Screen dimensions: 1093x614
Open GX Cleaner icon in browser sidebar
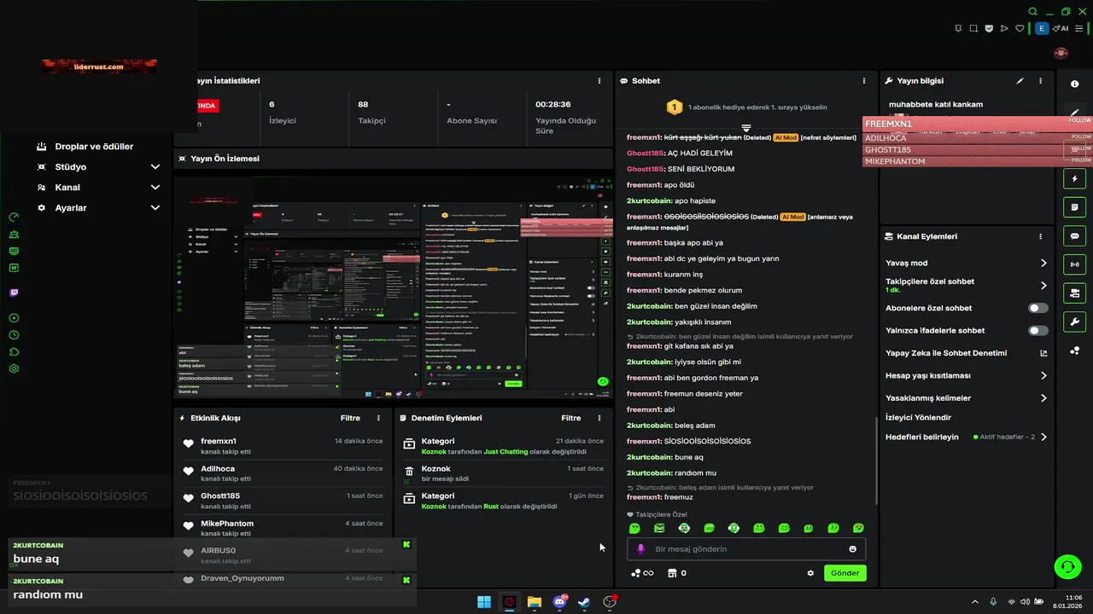coord(14,235)
